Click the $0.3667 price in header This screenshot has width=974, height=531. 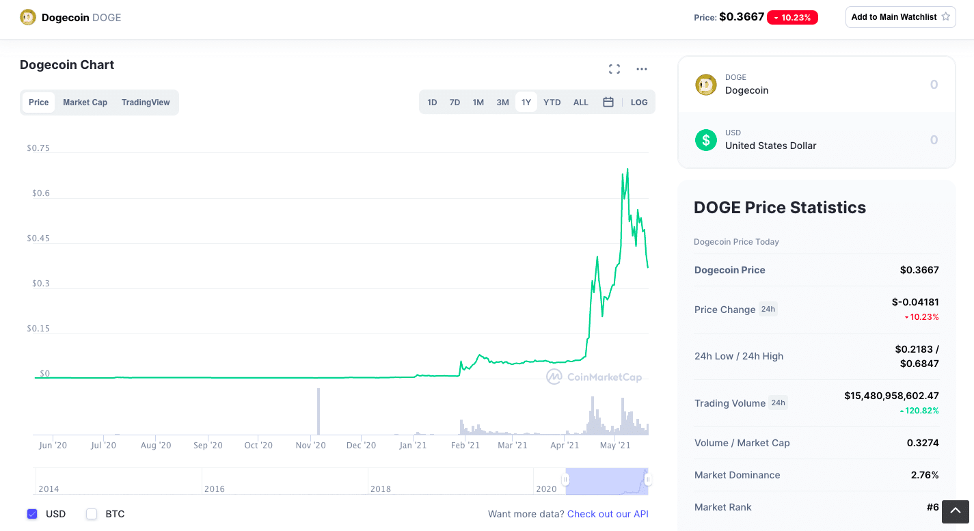(x=742, y=17)
